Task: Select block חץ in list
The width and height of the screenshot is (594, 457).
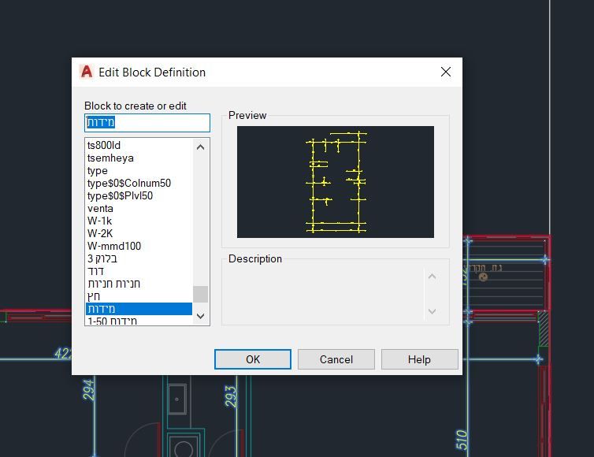Action: click(139, 296)
